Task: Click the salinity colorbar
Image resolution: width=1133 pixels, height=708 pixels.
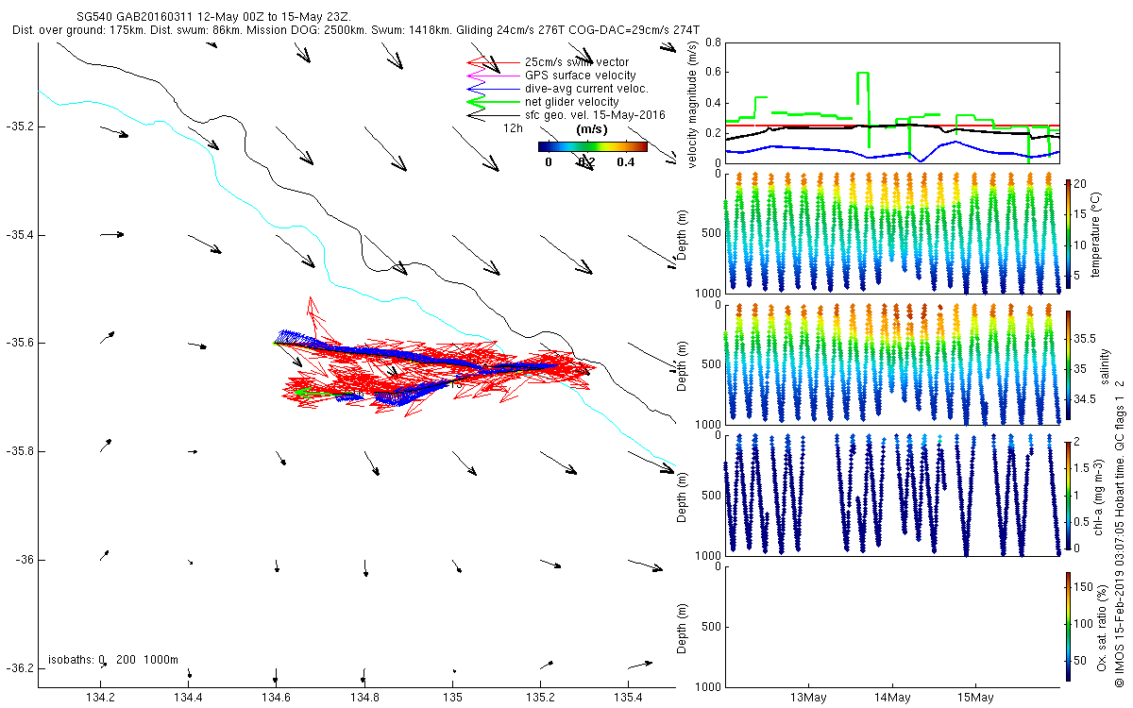Action: pos(1068,364)
